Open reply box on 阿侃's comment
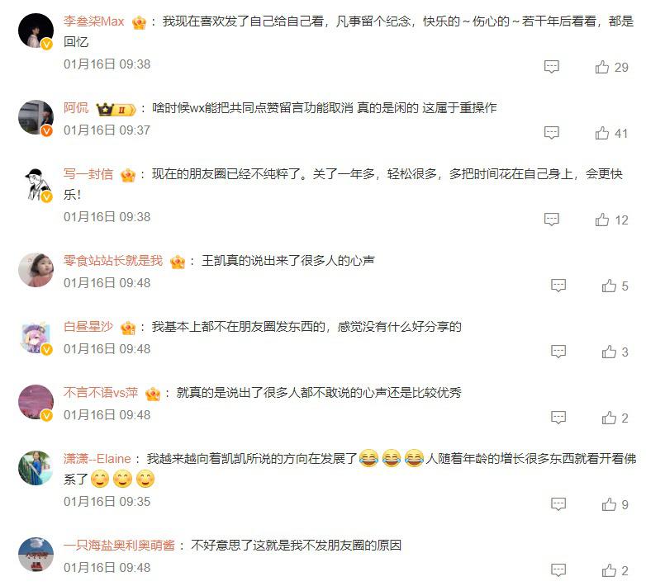 (x=551, y=133)
